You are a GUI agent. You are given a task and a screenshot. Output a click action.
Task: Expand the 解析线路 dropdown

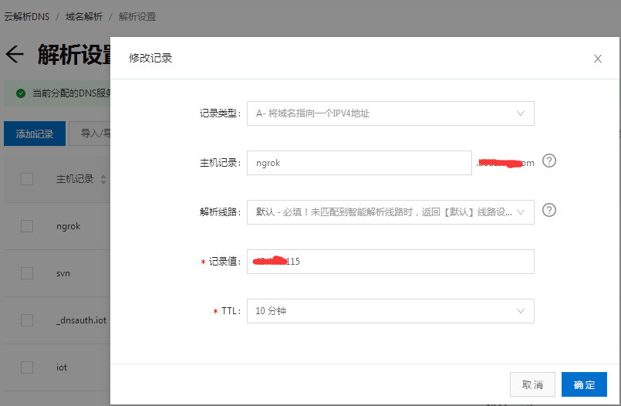(x=390, y=212)
